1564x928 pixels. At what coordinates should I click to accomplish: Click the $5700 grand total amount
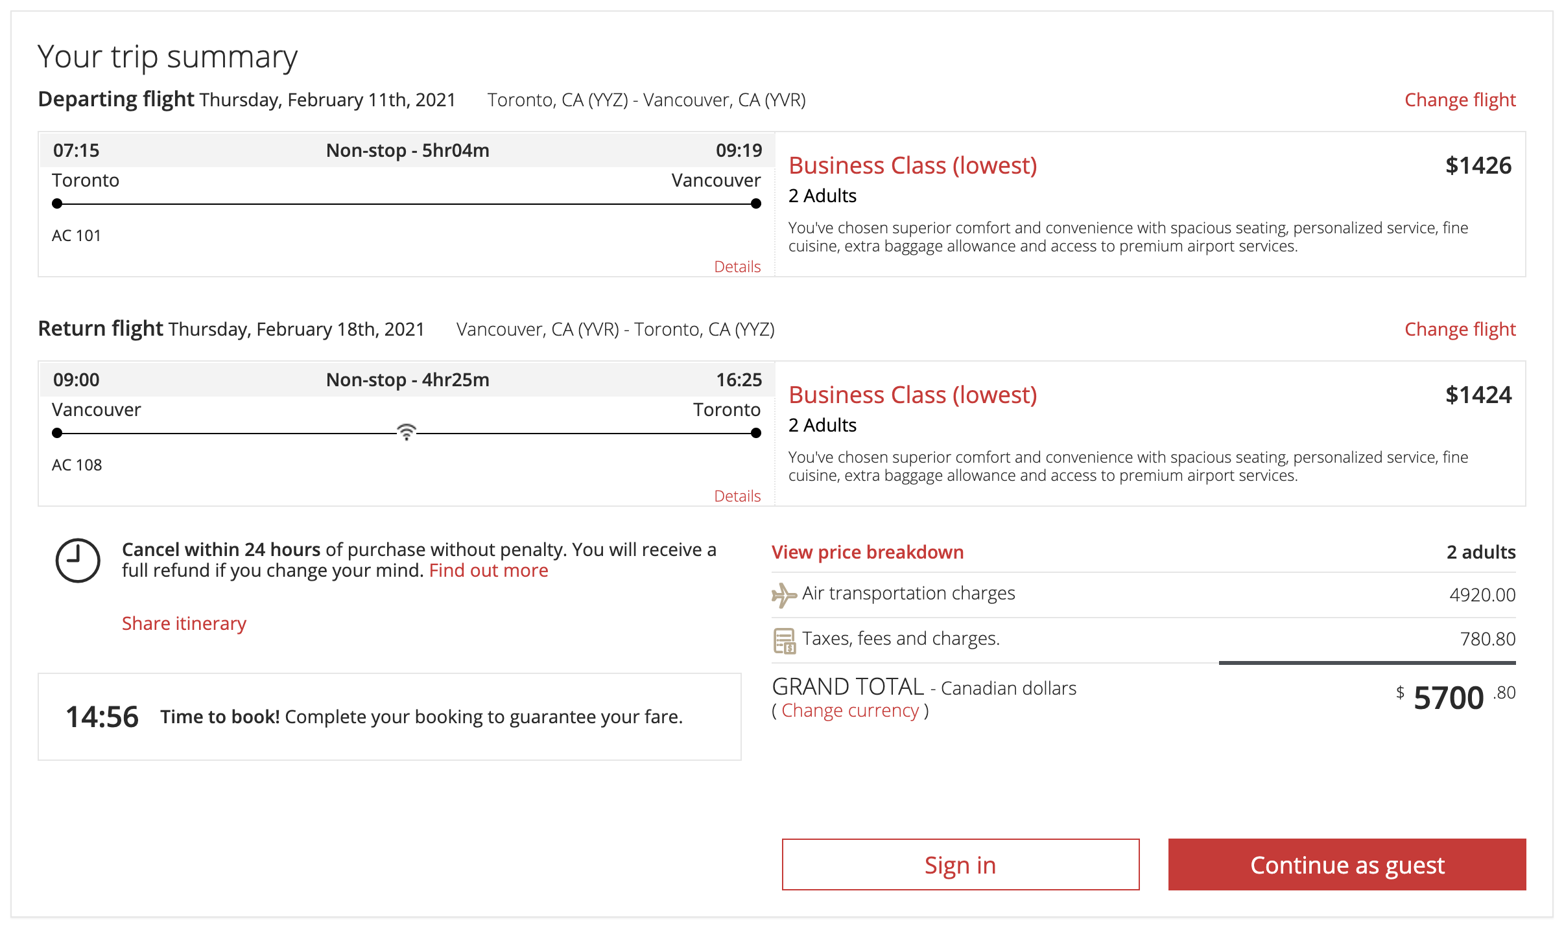(1448, 698)
